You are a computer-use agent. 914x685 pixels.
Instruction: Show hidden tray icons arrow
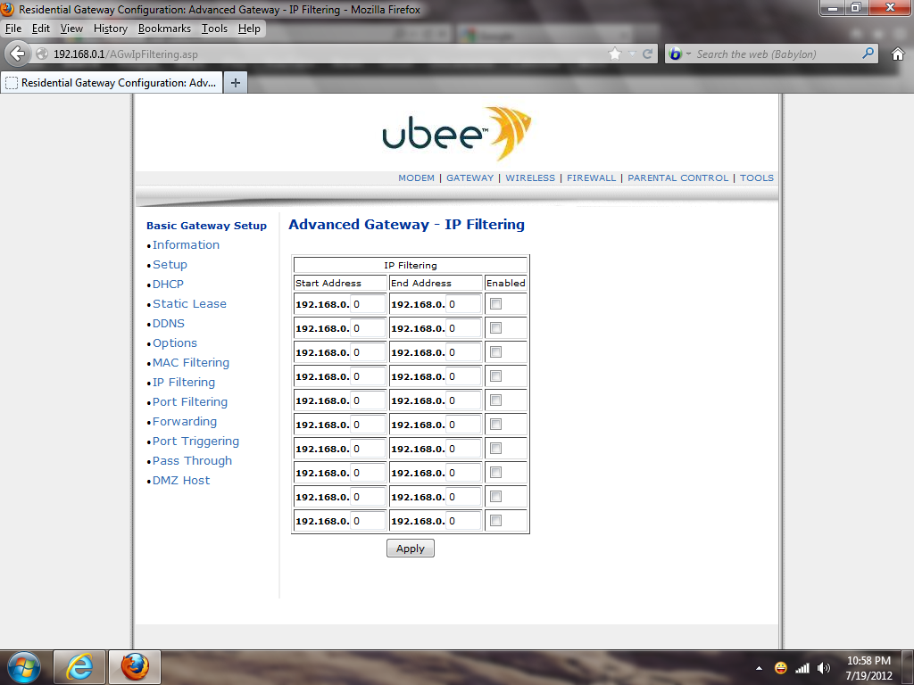[x=759, y=667]
